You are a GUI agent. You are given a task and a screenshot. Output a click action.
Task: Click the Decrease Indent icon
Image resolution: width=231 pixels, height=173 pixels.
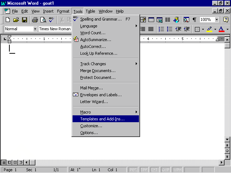pos(178,29)
